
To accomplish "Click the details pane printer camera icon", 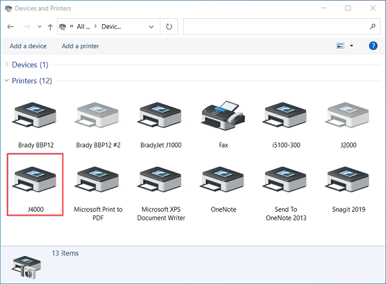I will 26,267.
